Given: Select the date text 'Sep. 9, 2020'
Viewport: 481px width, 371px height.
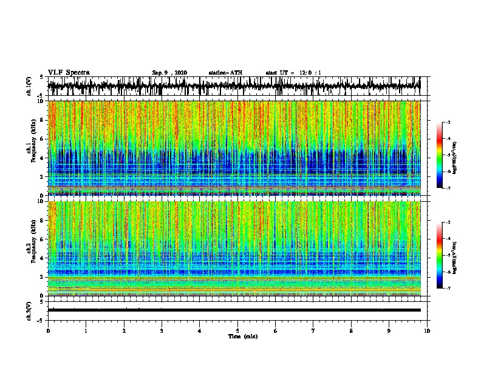Looking at the screenshot, I should [169, 73].
